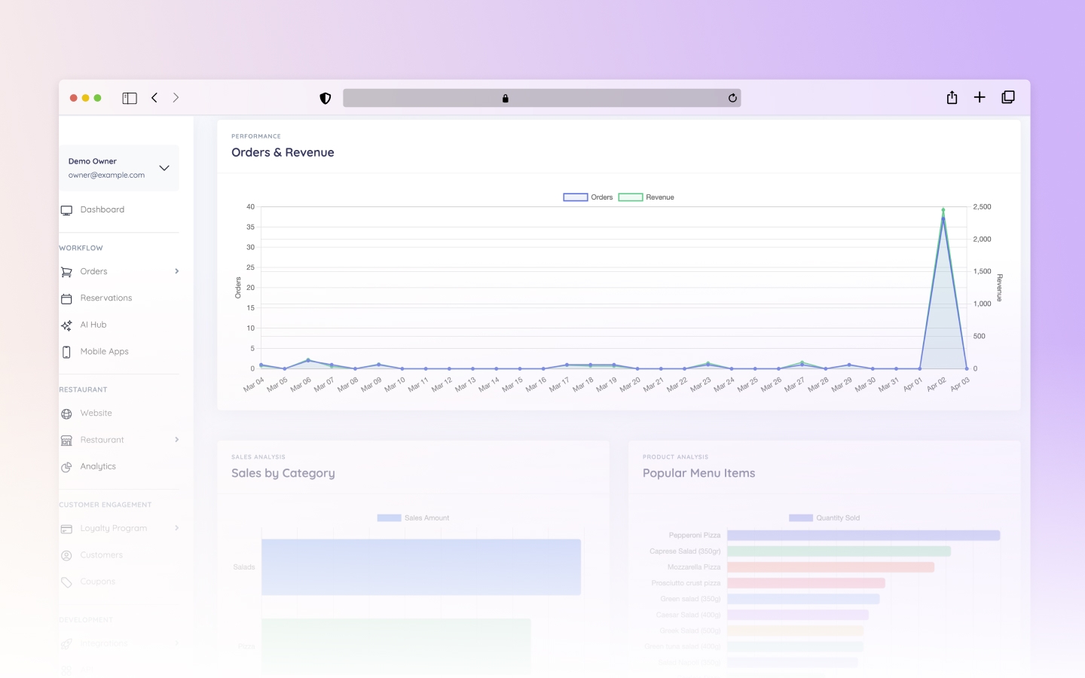Click the Analytics pie chart icon
The width and height of the screenshot is (1085, 678).
click(x=66, y=467)
